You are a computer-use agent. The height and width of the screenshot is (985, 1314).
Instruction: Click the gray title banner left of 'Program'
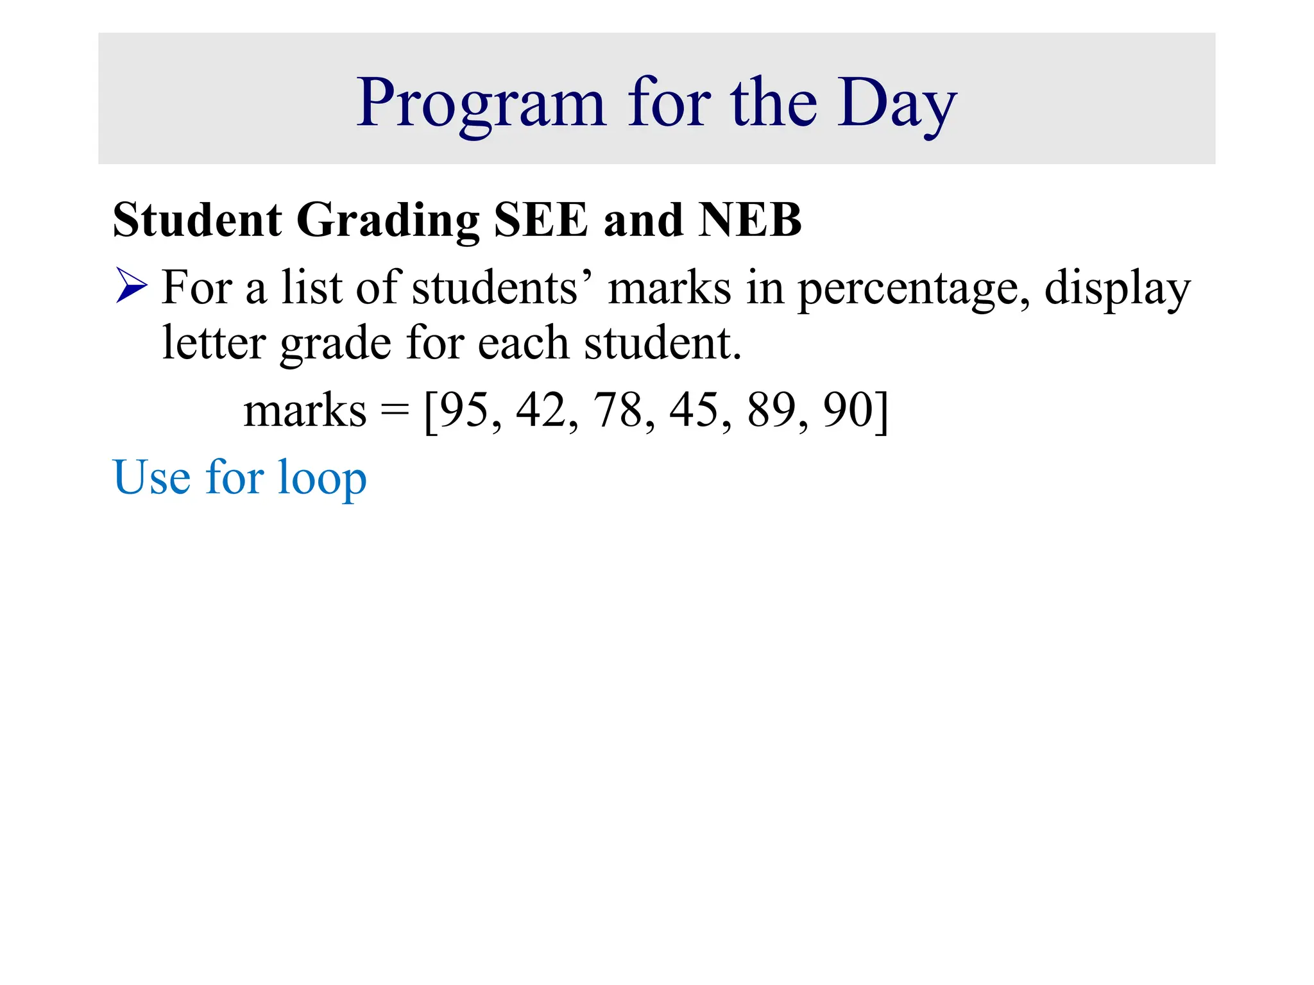click(225, 99)
